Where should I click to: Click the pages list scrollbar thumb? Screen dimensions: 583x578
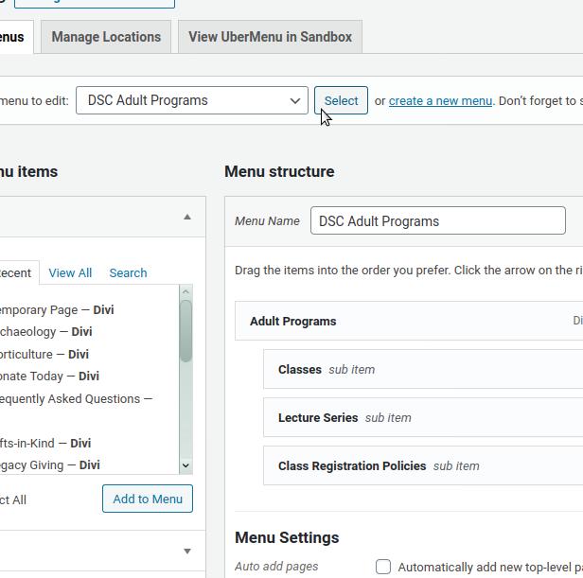coord(185,331)
